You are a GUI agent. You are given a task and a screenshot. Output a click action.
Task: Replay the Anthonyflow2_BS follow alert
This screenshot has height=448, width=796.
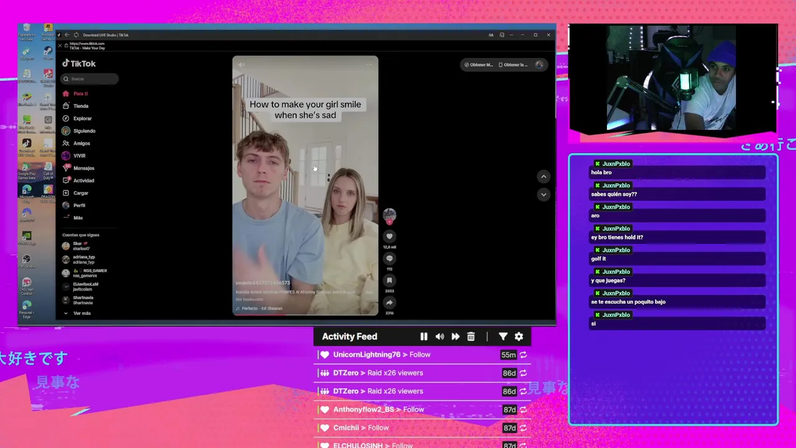pyautogui.click(x=523, y=409)
